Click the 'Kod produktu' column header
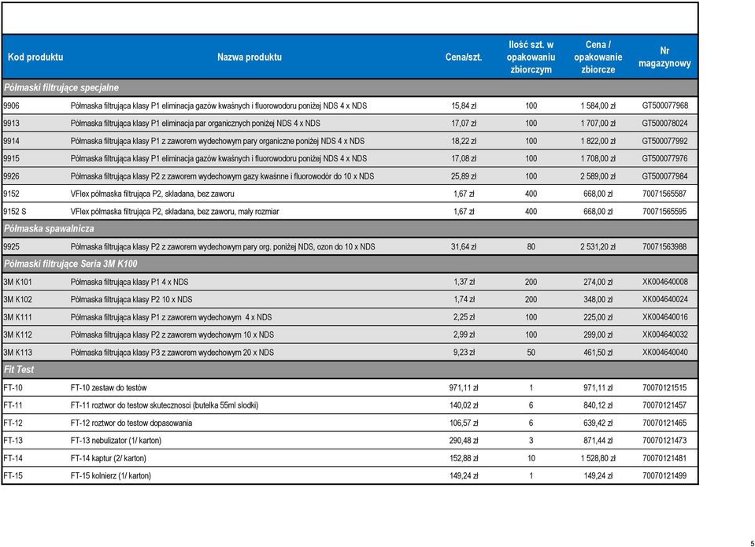The width and height of the screenshot is (755, 547). click(x=35, y=57)
